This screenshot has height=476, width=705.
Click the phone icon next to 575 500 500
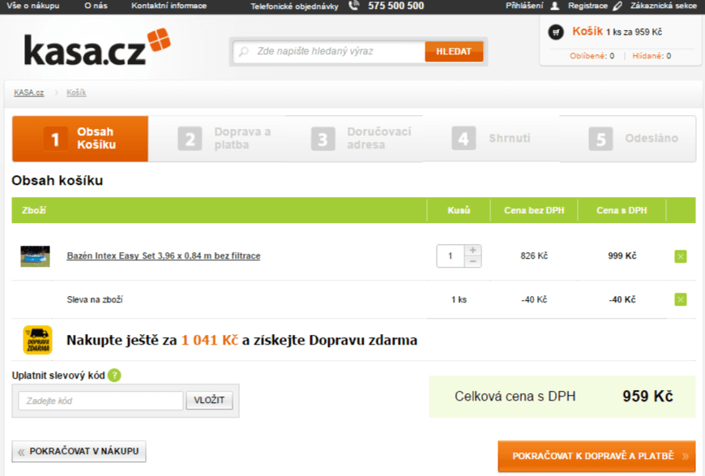coord(354,6)
